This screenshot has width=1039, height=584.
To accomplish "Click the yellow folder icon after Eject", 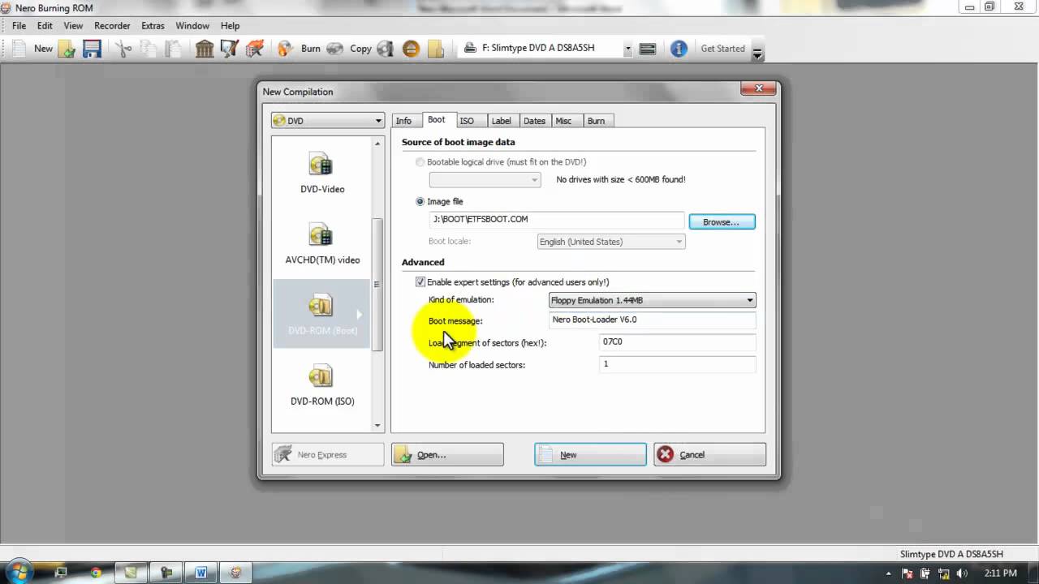I will (436, 49).
